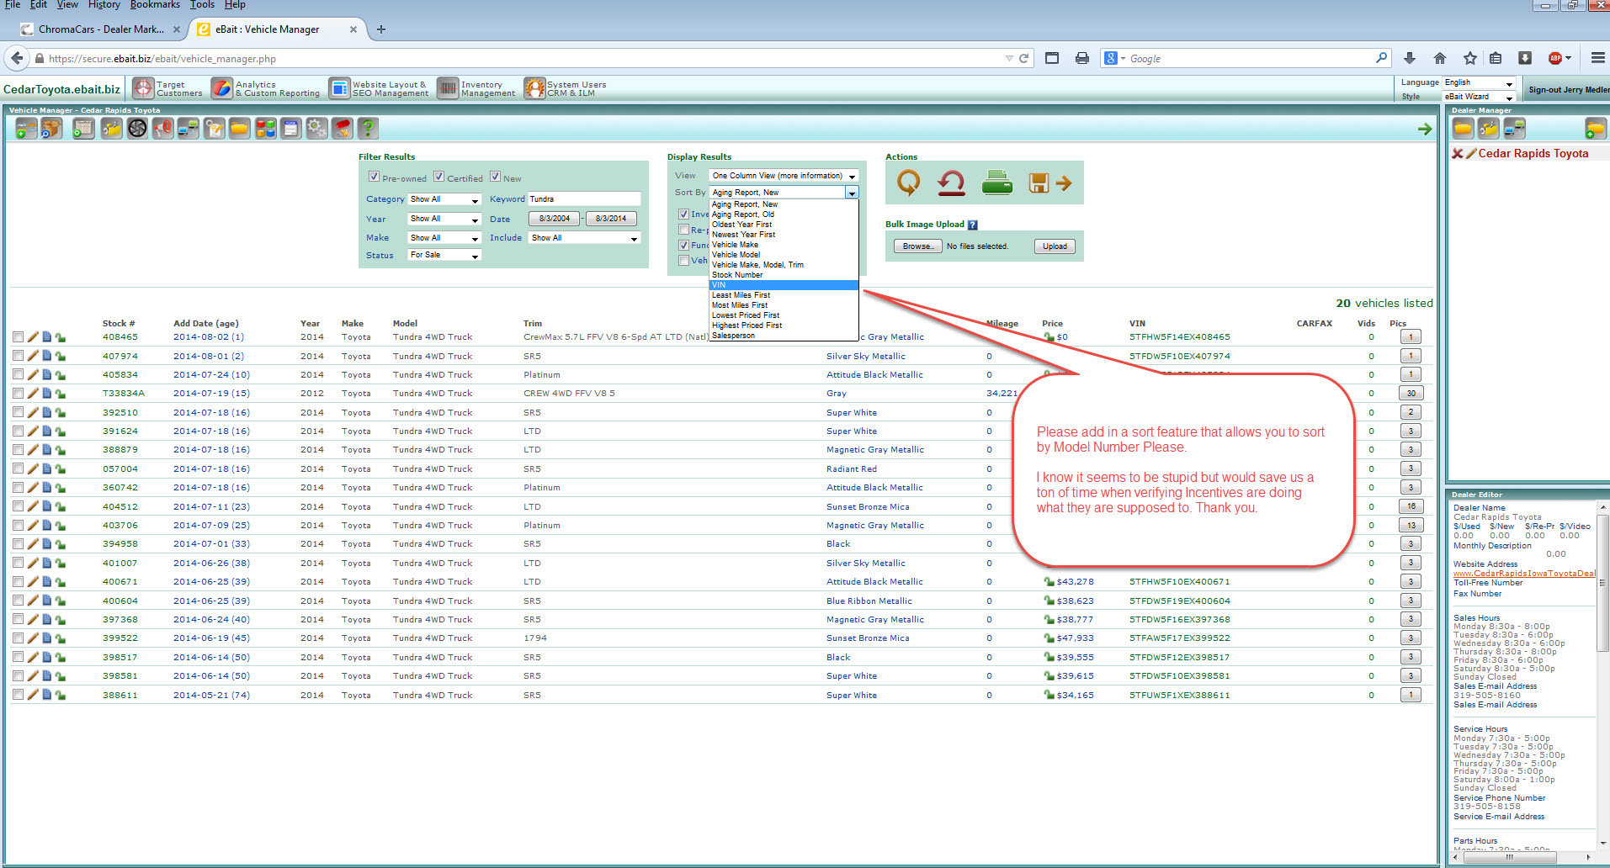Open the View One Column dropdown
Image resolution: width=1610 pixels, height=868 pixels.
click(x=784, y=176)
